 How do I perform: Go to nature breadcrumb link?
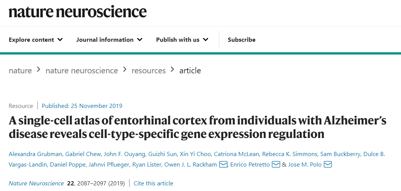click(x=20, y=71)
